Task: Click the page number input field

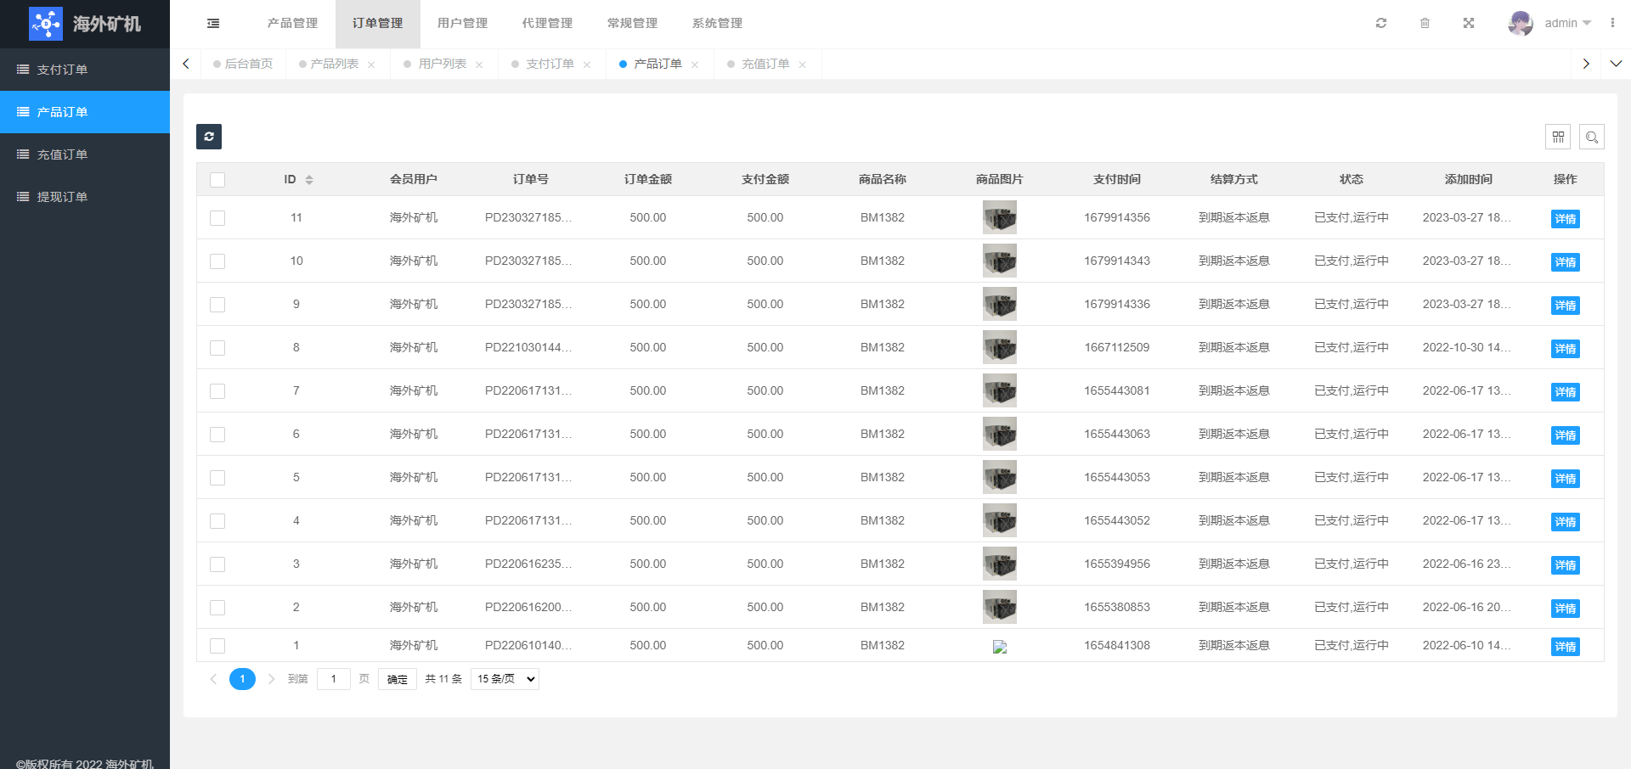Action: coord(334,679)
